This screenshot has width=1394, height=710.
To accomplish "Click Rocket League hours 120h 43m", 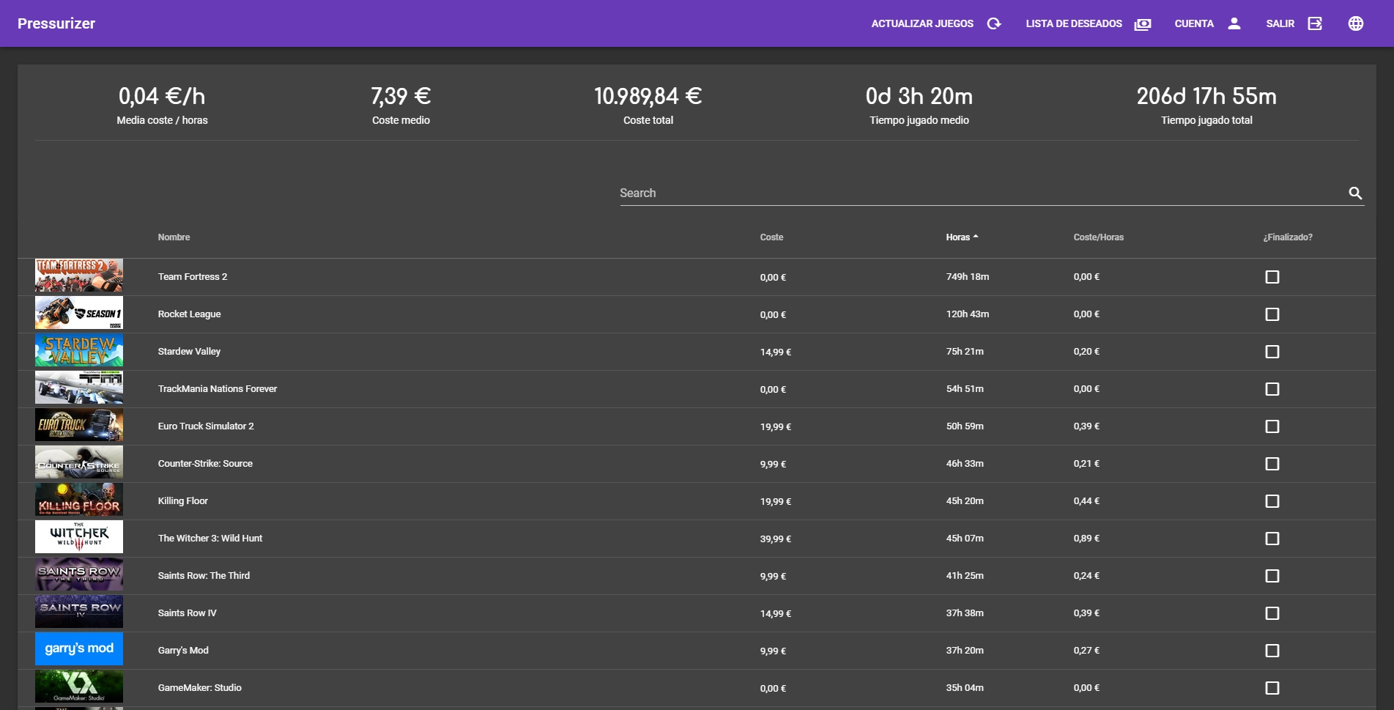I will point(968,314).
